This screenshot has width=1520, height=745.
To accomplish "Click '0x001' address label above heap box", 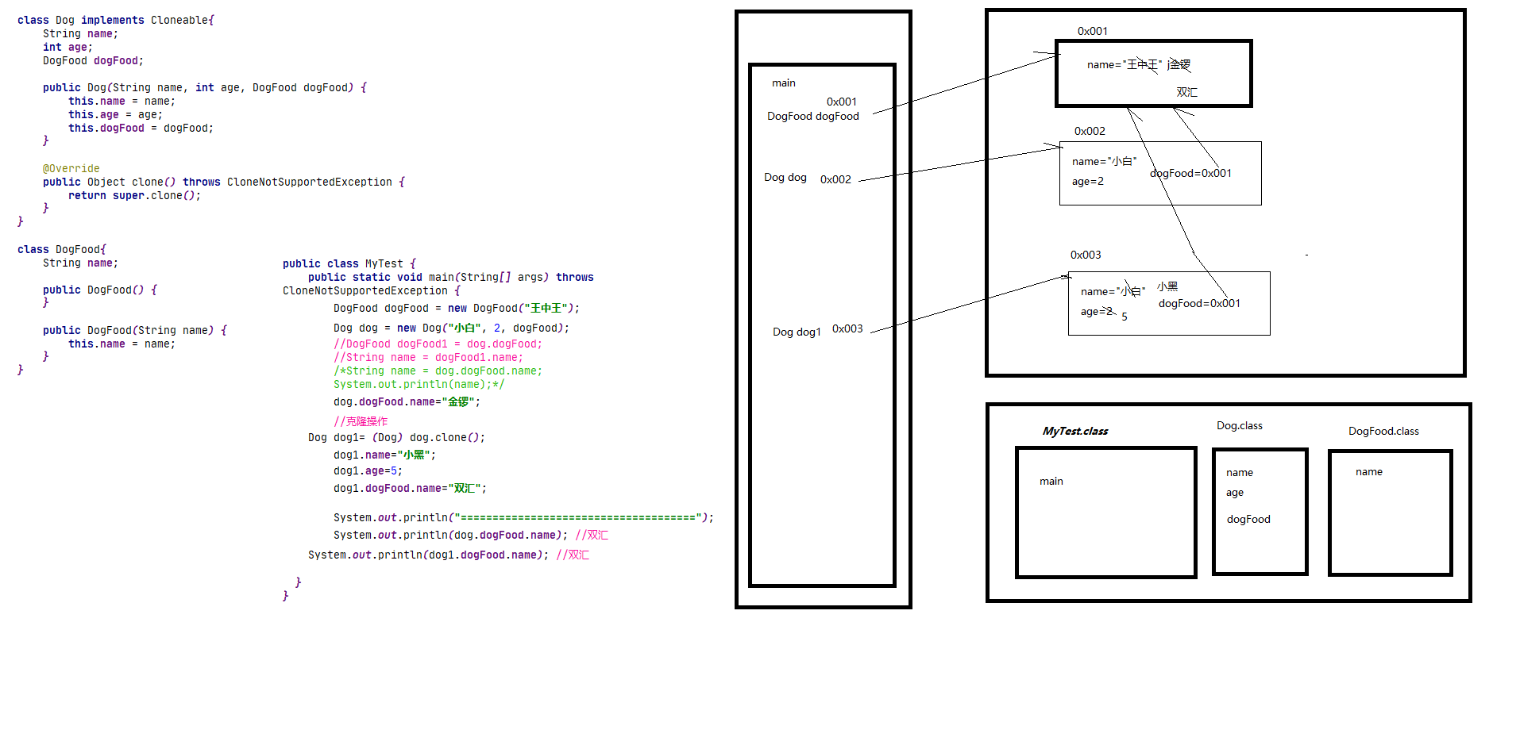I will 1093,31.
